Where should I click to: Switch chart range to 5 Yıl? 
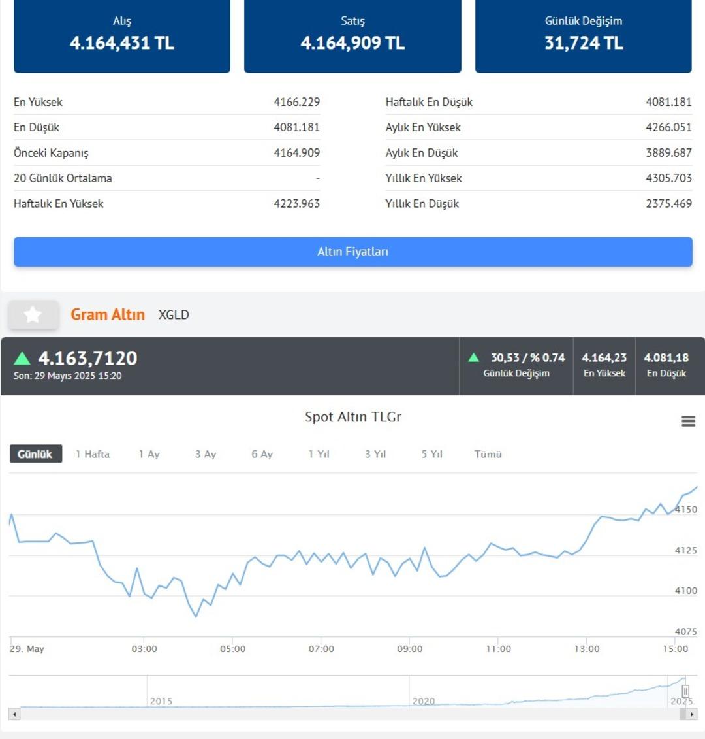tap(432, 454)
